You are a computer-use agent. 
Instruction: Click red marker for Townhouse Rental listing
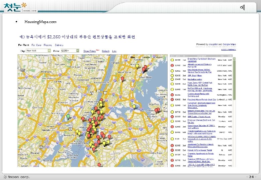(x=172, y=150)
